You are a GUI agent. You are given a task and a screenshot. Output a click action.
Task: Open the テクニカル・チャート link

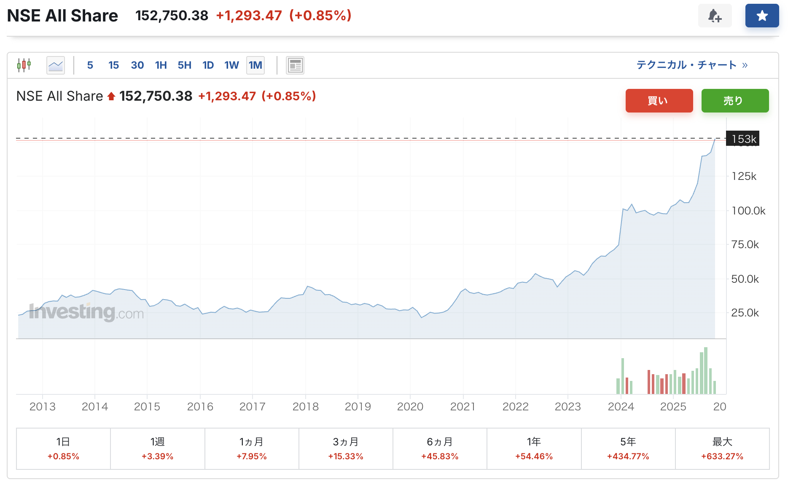tap(691, 65)
